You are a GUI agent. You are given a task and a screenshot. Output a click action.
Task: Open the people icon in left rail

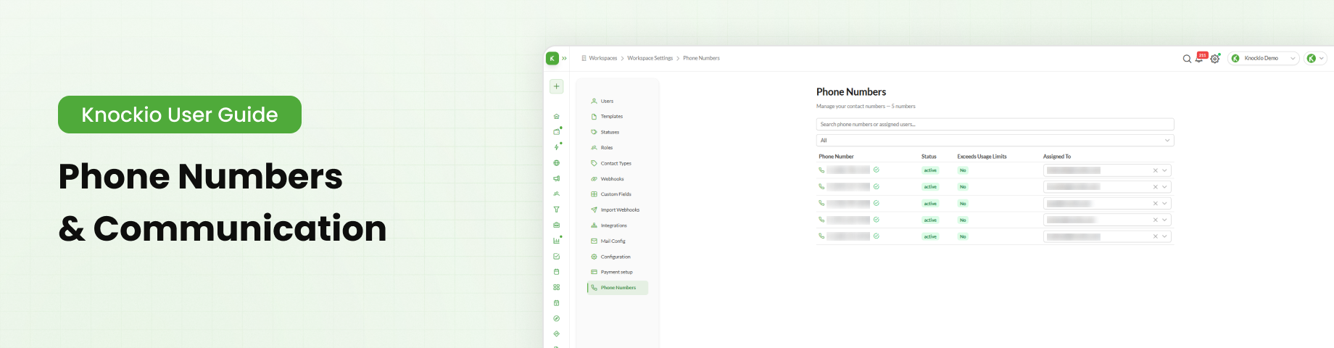(x=557, y=194)
